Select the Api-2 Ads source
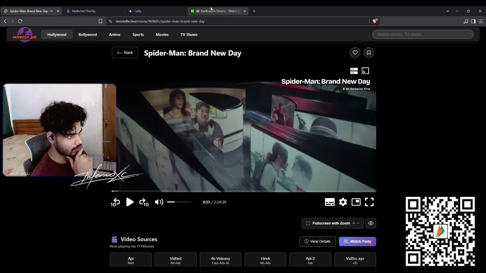Screen dimensions: 486x273 310,260
